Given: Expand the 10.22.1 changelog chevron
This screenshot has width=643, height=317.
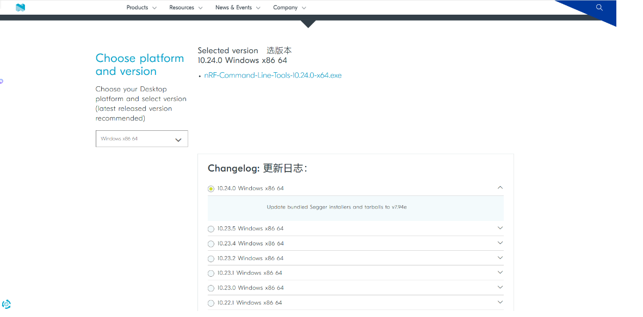Looking at the screenshot, I should 500,302.
